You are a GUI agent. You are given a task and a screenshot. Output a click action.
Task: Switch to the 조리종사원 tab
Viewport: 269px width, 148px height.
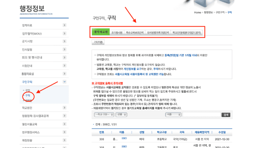[x=117, y=32]
